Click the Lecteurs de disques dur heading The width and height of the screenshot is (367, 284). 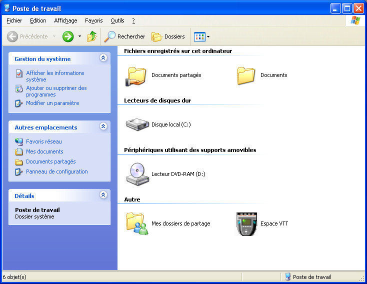[157, 100]
